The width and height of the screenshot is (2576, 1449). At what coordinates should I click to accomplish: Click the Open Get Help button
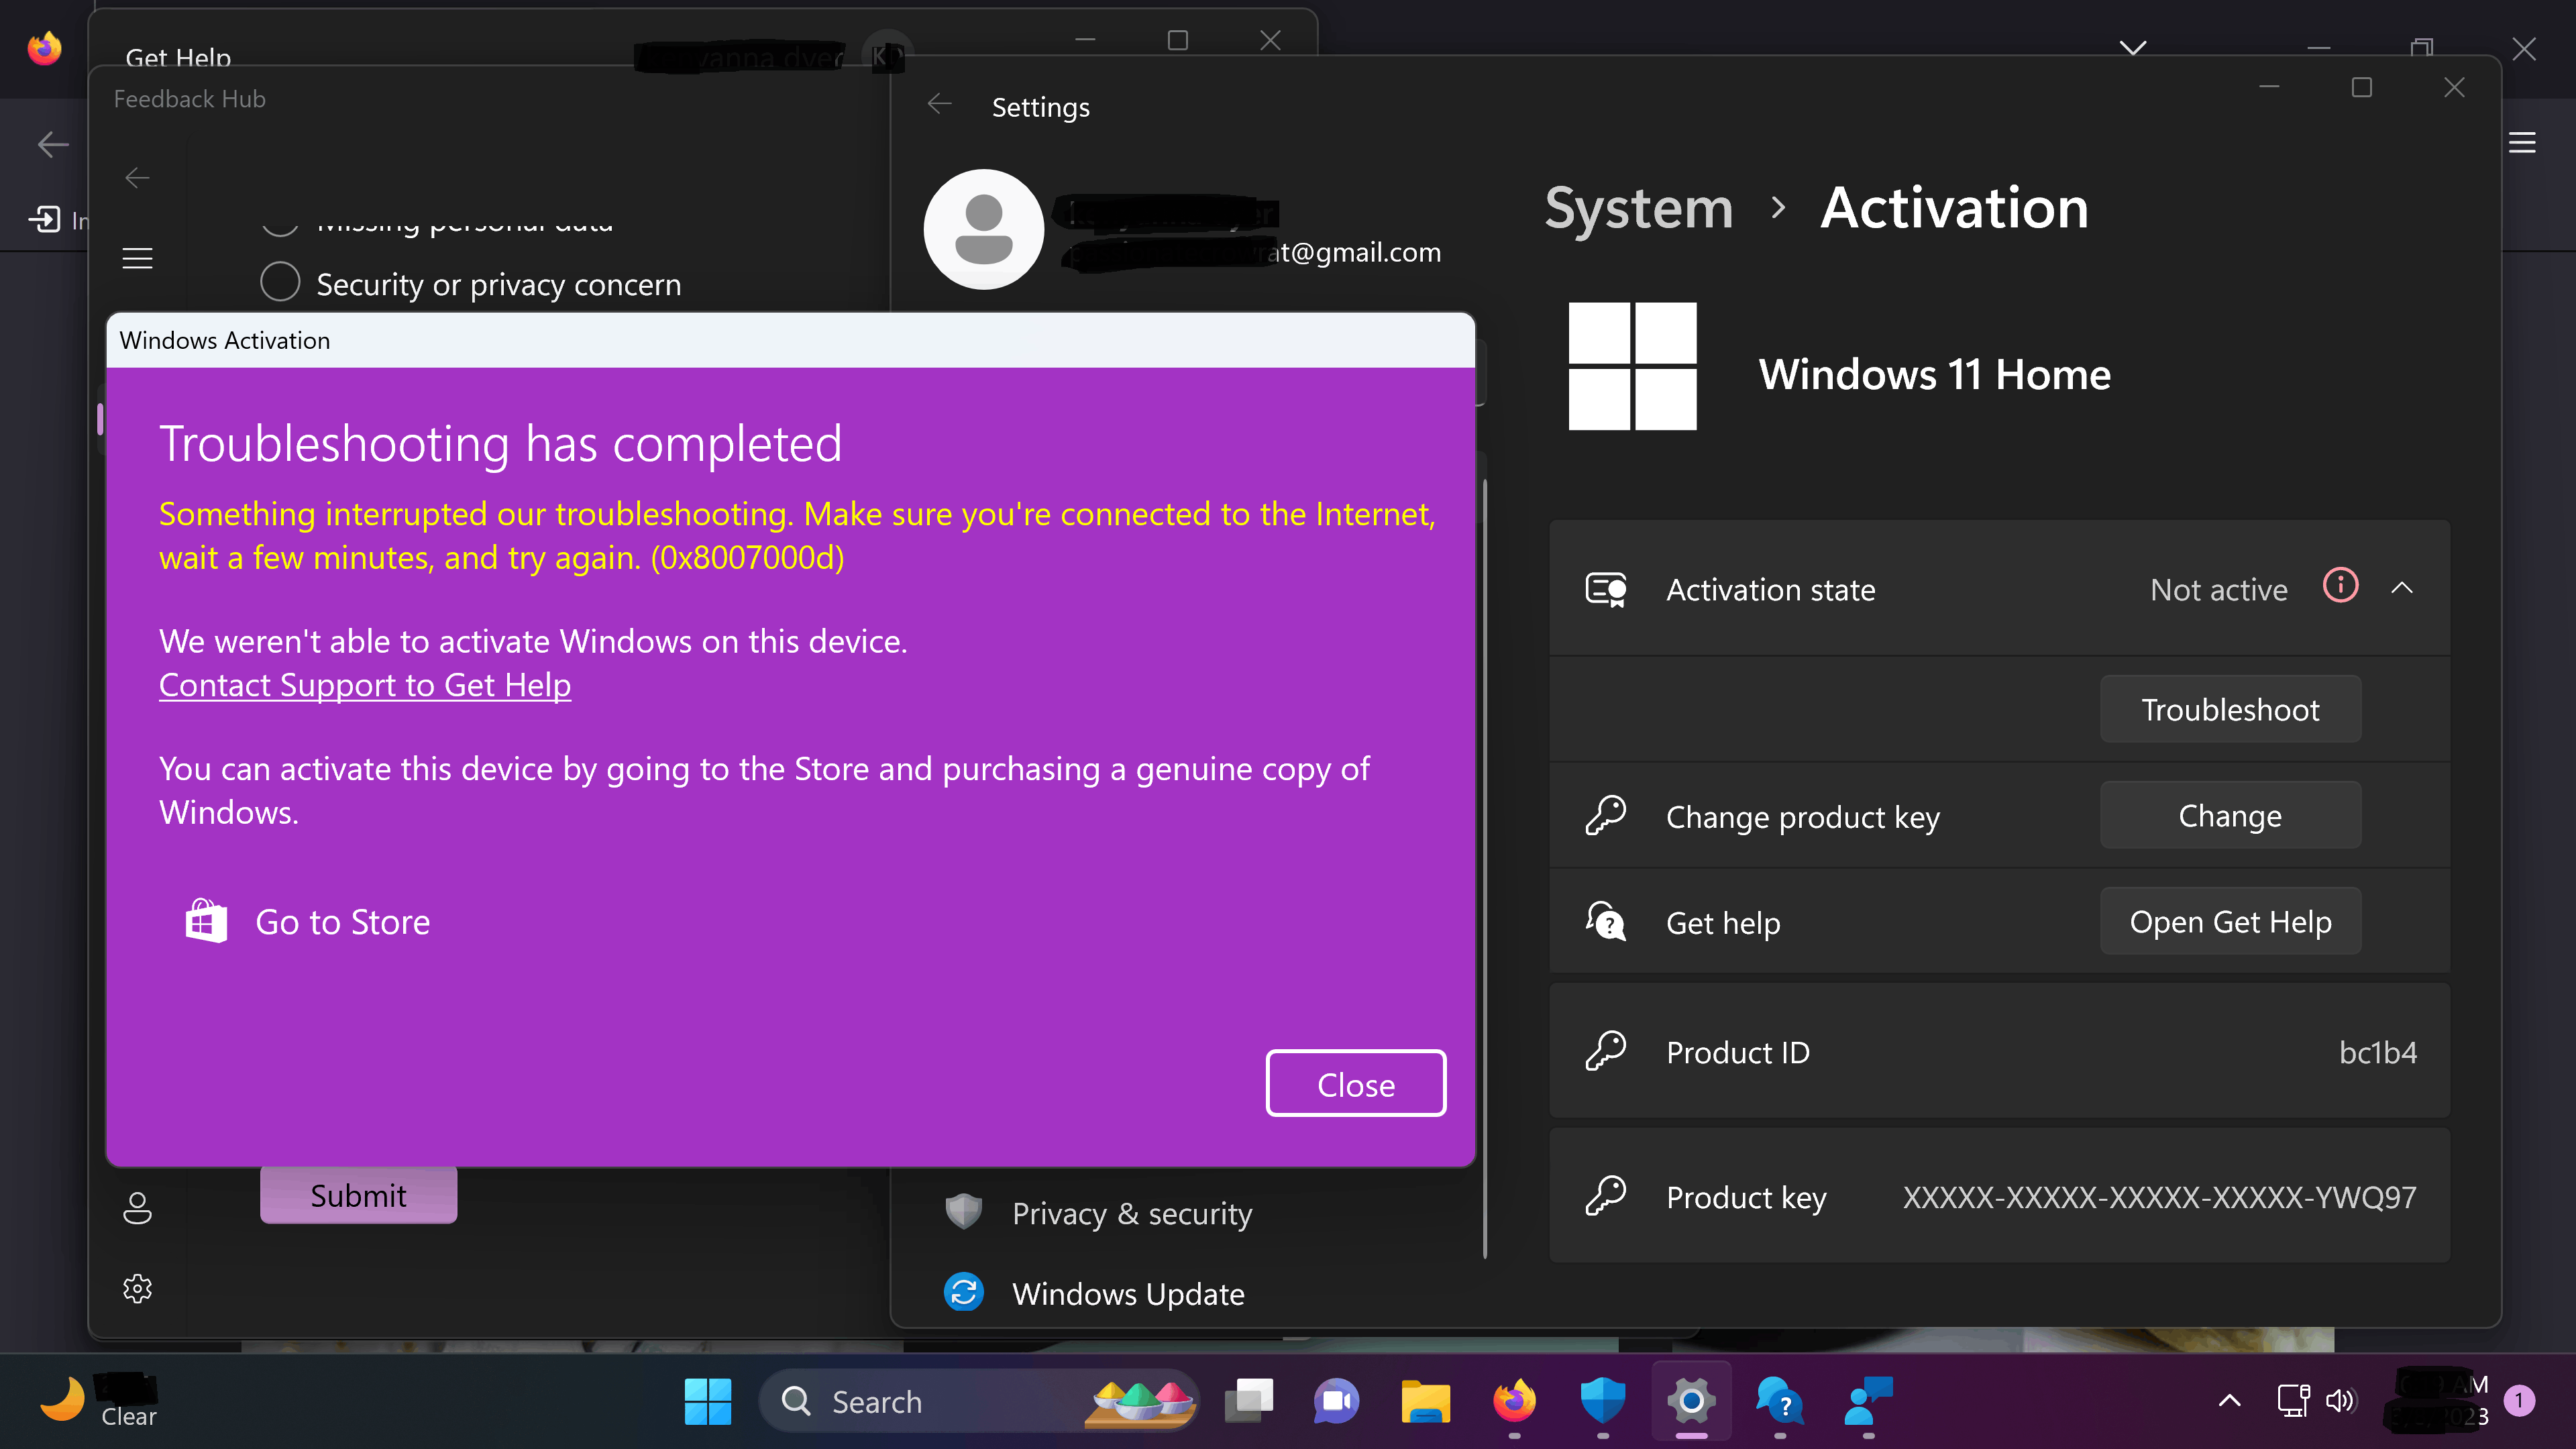point(2230,921)
